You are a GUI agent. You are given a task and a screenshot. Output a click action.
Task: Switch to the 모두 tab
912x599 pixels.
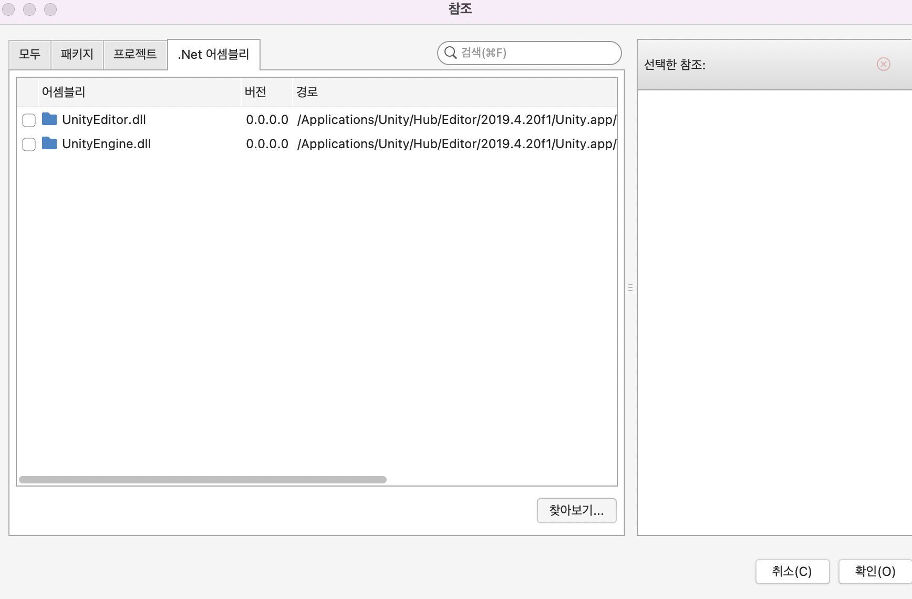[x=30, y=54]
